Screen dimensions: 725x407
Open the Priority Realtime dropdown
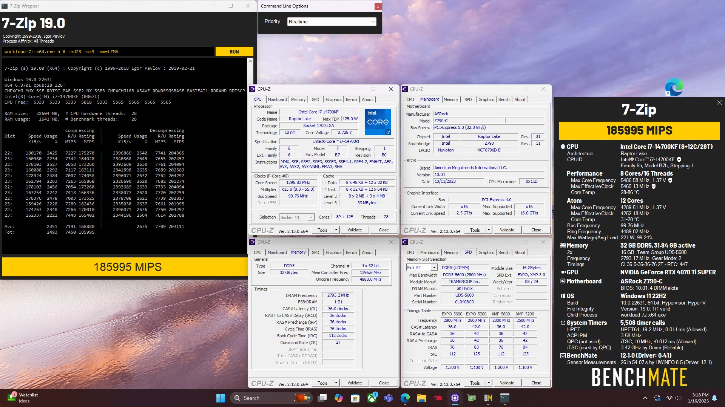332,21
